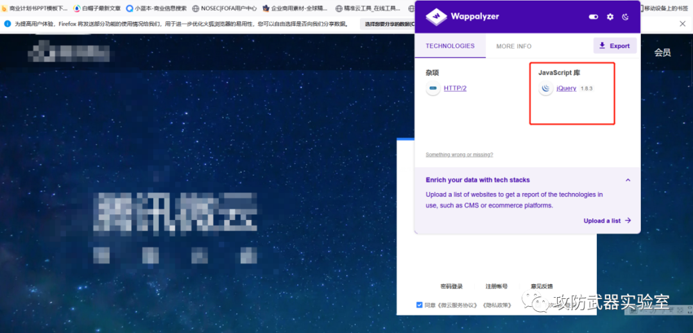Viewport: 693px width, 333px height.
Task: Open the 商业计划书PPT模板 bookmark
Action: 35,8
